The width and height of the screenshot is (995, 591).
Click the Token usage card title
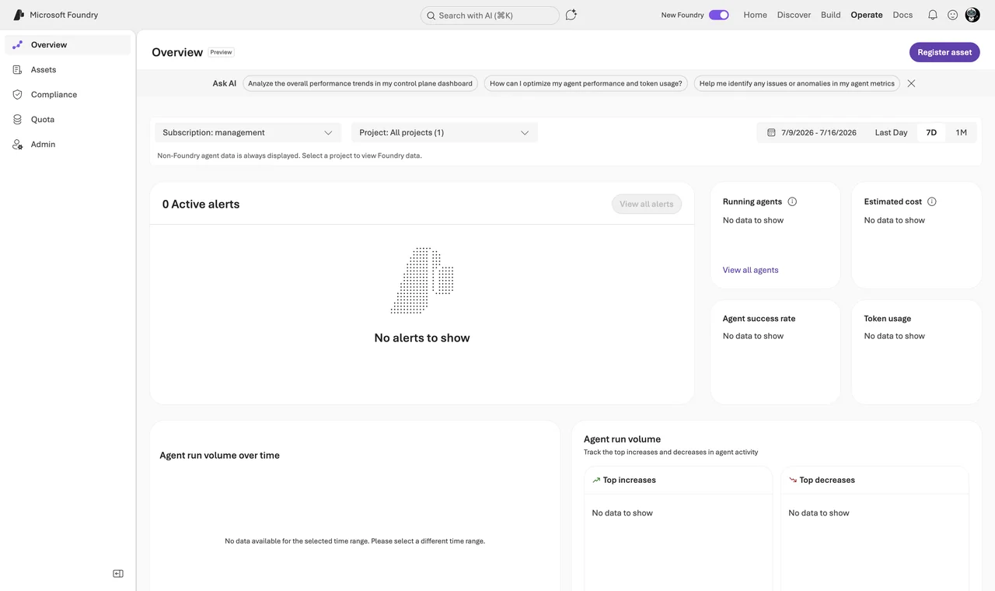(888, 319)
